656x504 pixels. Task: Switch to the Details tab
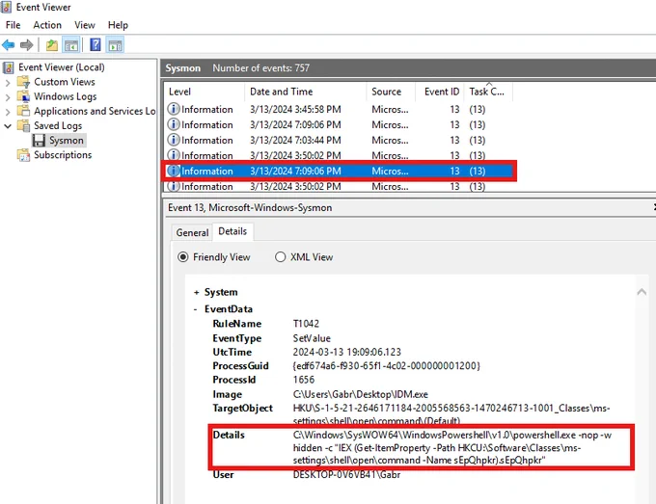point(232,231)
